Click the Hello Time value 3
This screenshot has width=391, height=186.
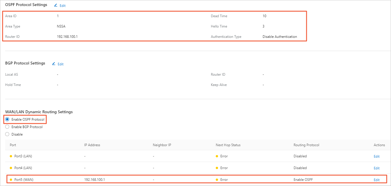263,26
